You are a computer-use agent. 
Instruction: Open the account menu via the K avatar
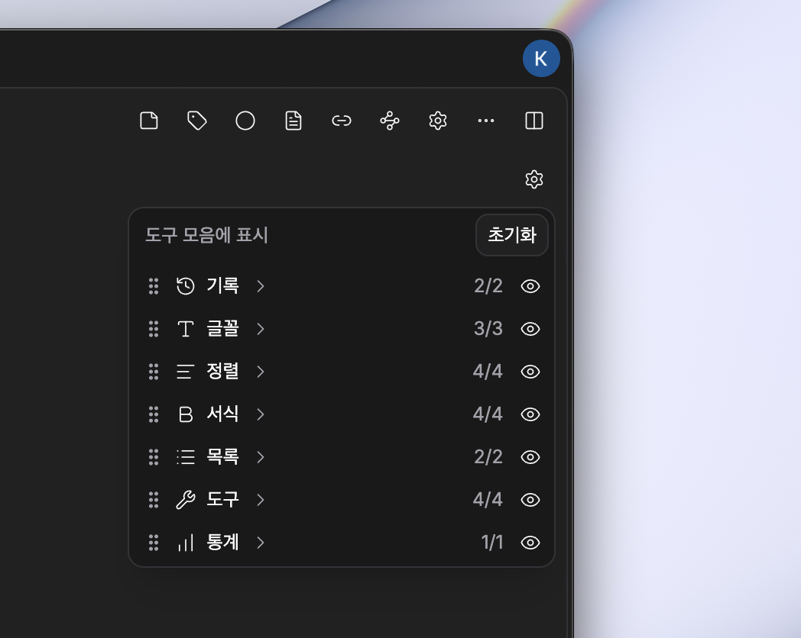point(541,59)
